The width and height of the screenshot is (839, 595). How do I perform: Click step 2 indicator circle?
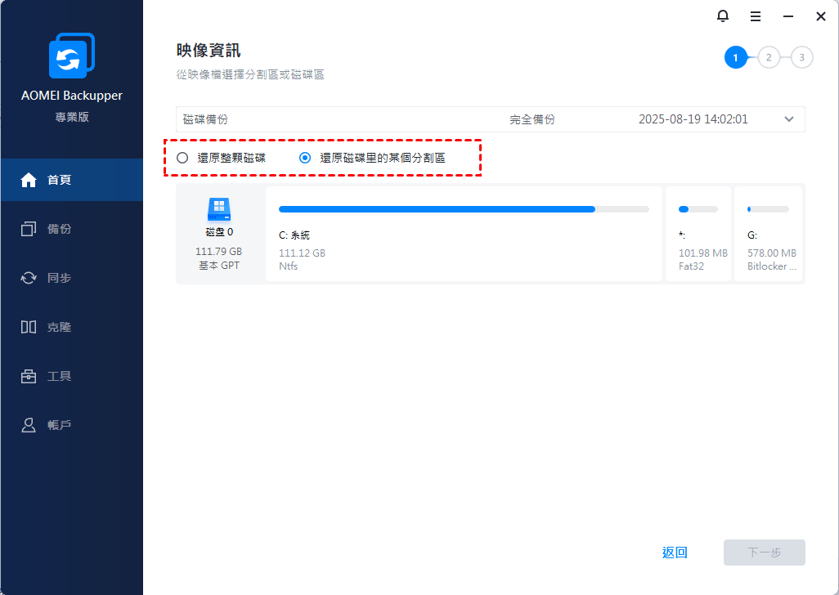click(769, 58)
